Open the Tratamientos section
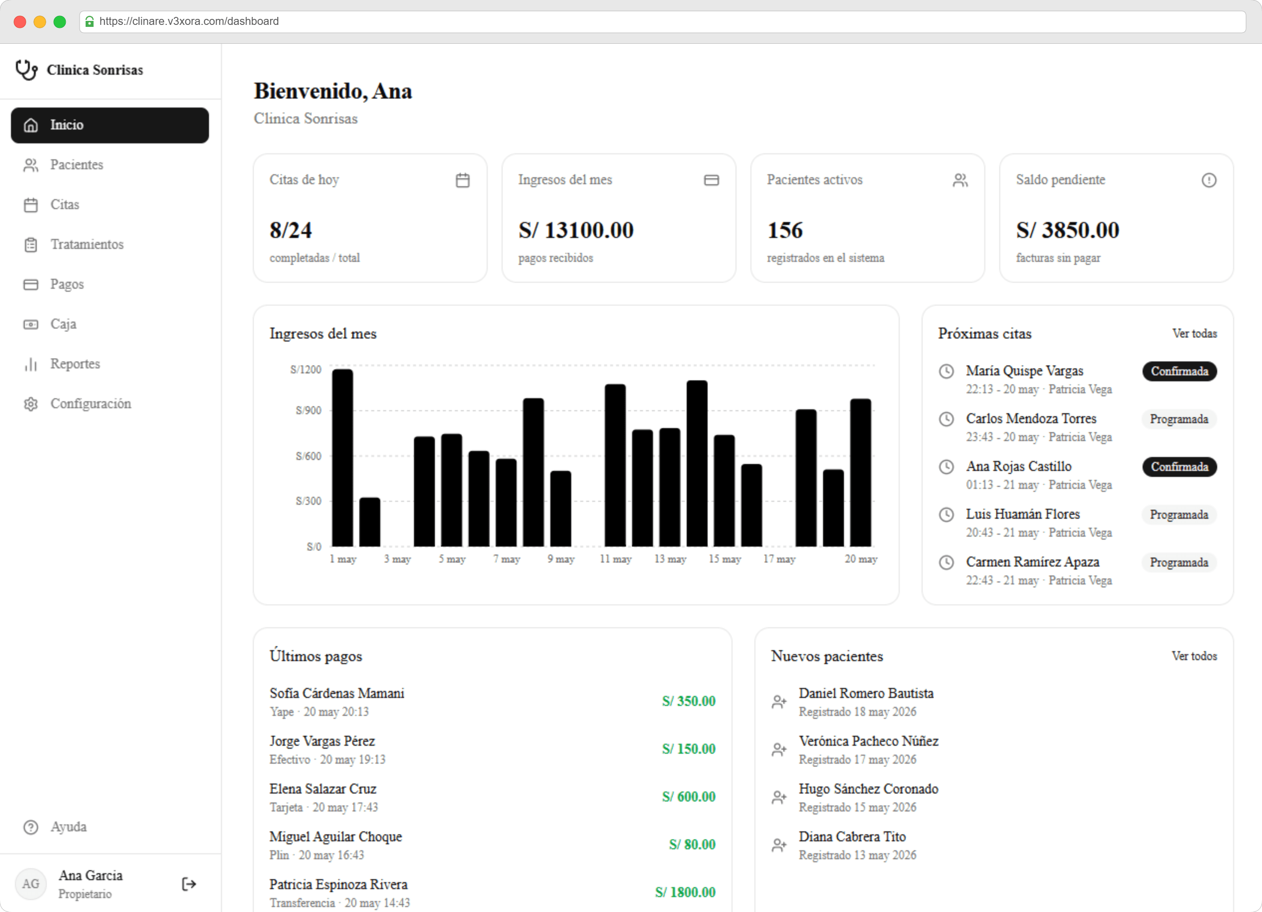This screenshot has height=912, width=1262. (x=110, y=245)
